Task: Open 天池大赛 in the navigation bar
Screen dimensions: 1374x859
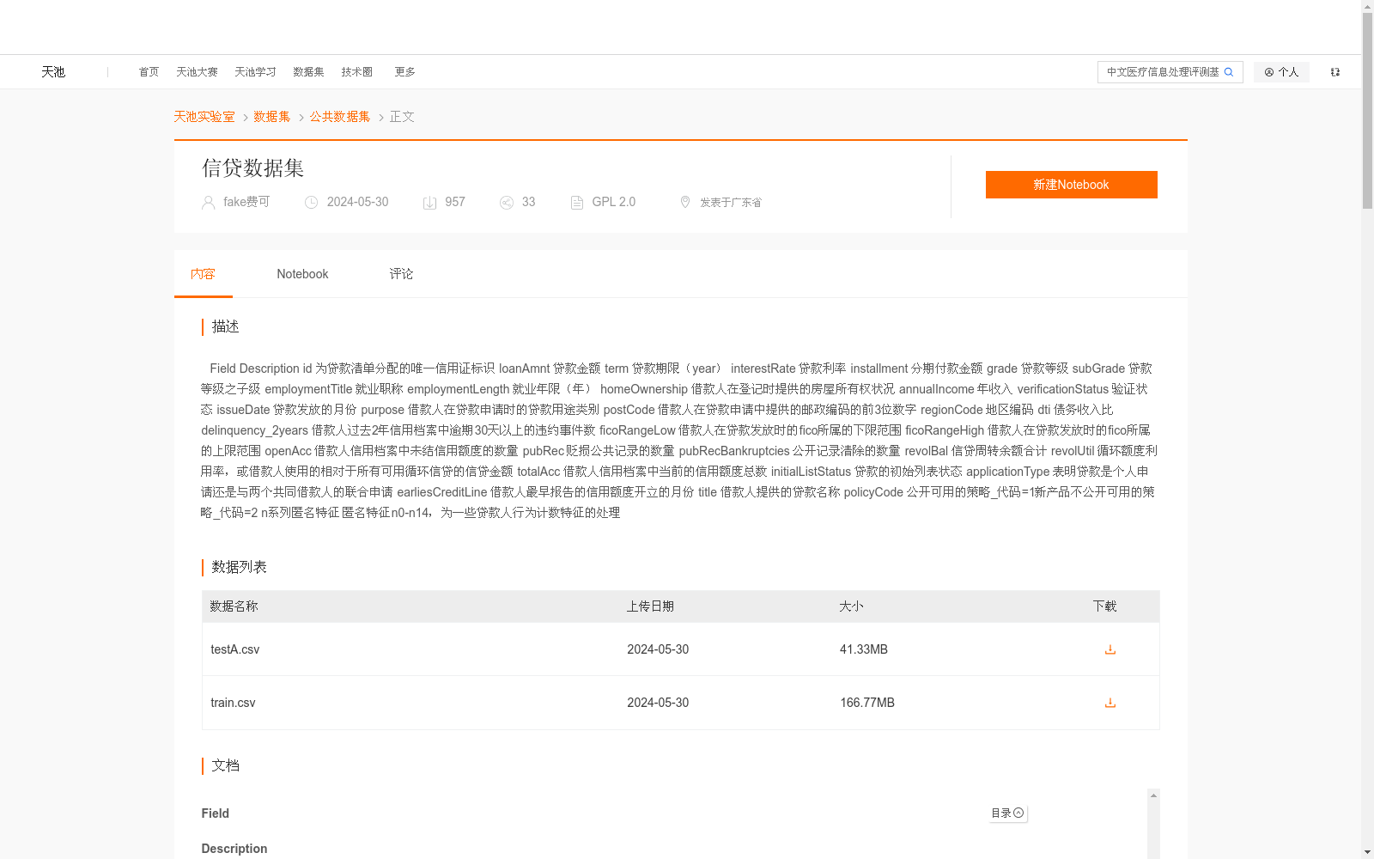Action: [197, 72]
